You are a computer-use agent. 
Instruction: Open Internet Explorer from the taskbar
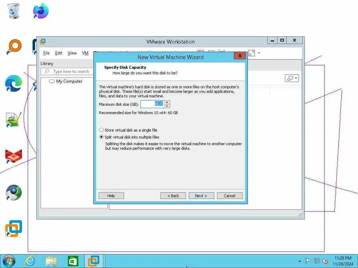pyautogui.click(x=30, y=261)
